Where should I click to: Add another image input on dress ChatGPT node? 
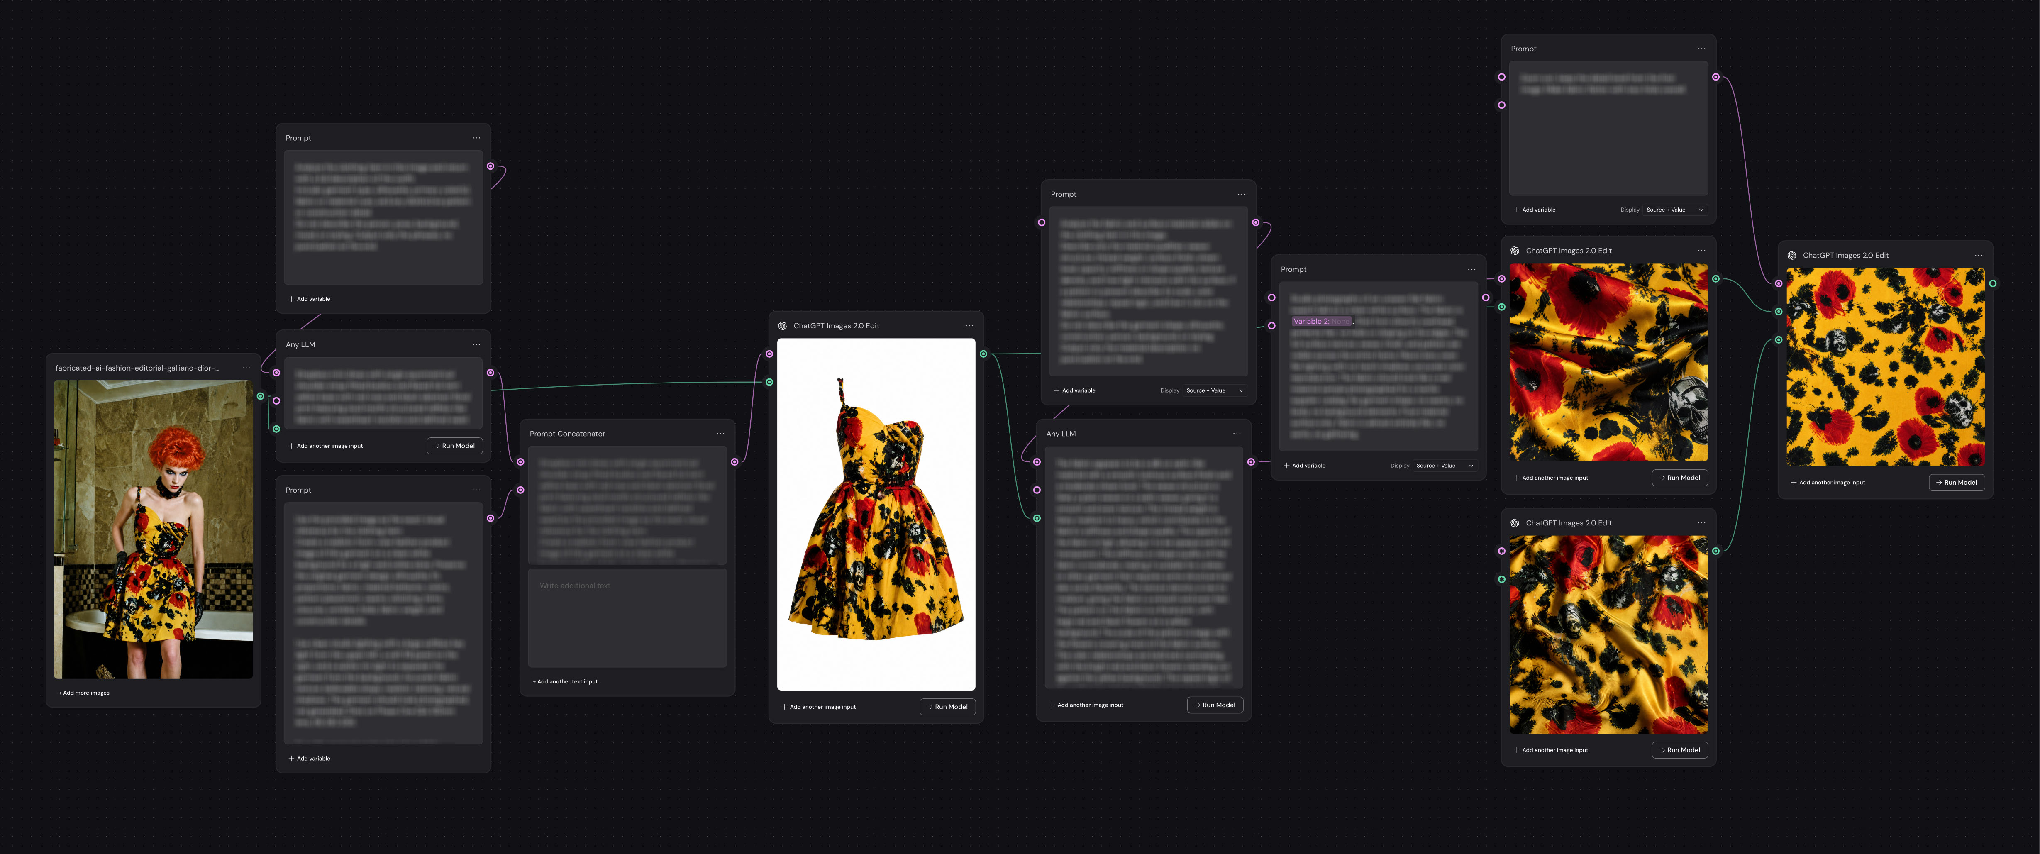[x=819, y=707]
